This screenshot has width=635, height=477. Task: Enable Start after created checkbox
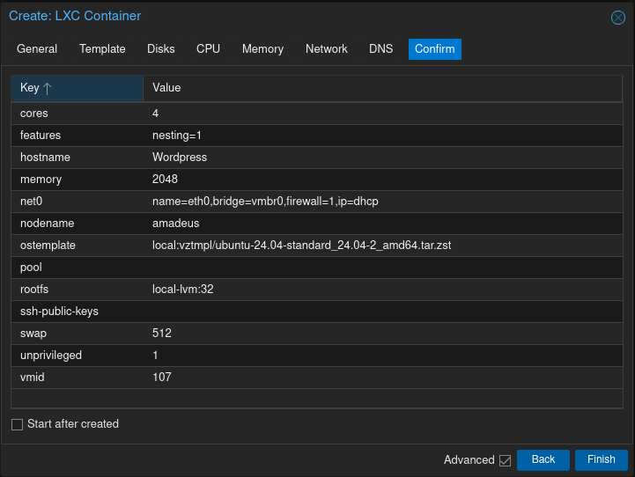coord(18,424)
